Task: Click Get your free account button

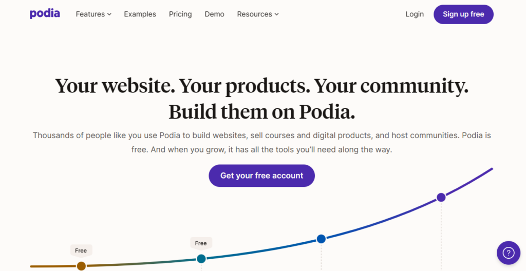Action: pyautogui.click(x=261, y=176)
